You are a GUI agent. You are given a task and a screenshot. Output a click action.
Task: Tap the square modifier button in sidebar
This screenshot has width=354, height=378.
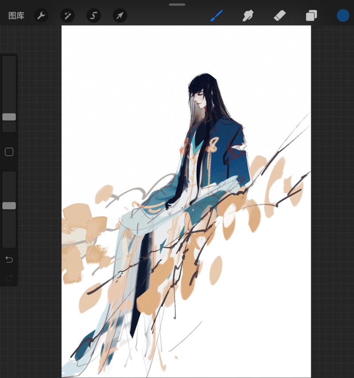(9, 152)
